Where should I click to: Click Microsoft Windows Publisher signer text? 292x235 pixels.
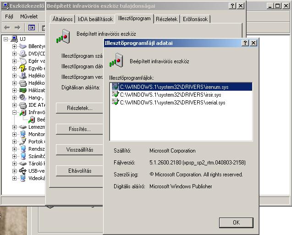tap(181, 186)
